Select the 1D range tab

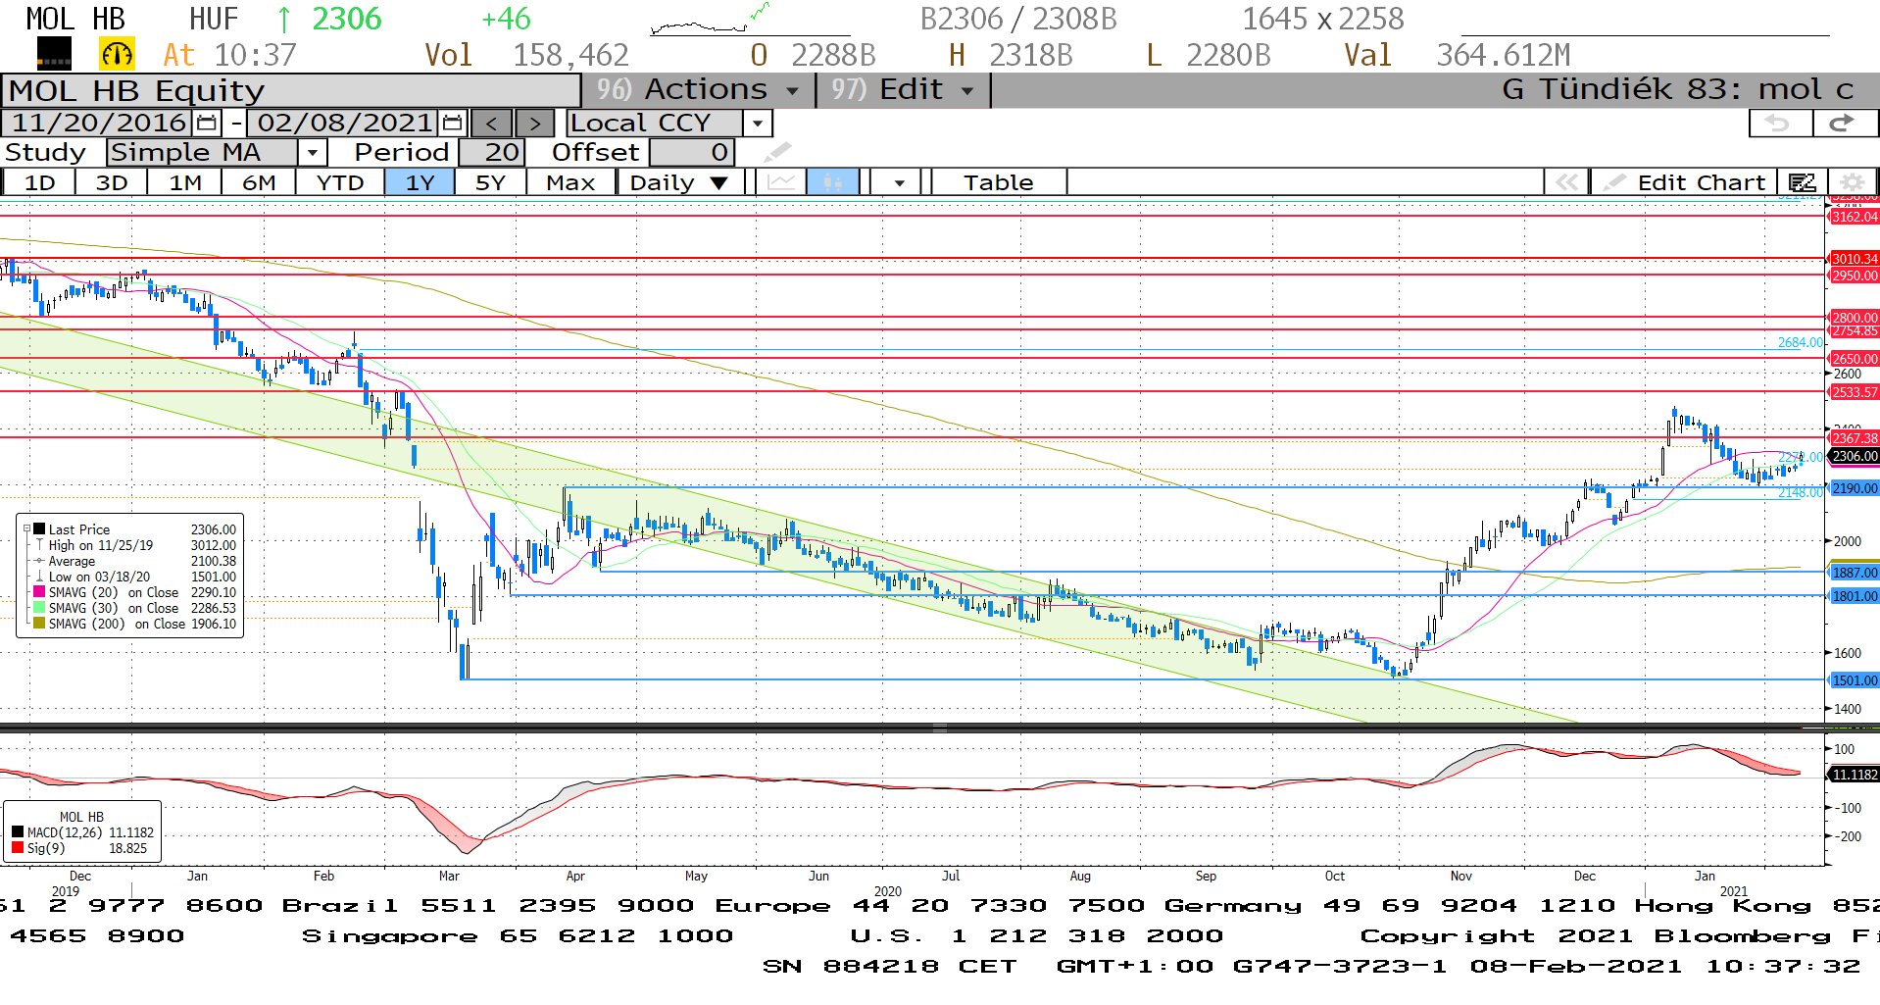tap(40, 182)
